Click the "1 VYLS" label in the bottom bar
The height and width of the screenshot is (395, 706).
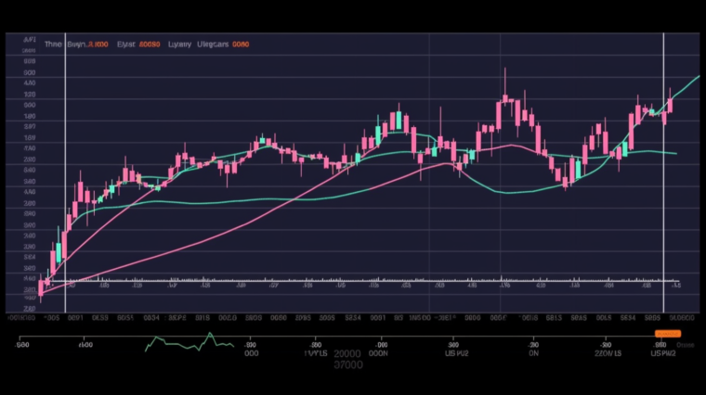316,353
